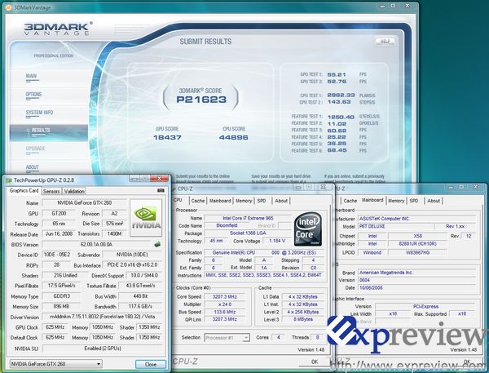Image resolution: width=489 pixels, height=373 pixels.
Task: Click the CPU name Intel Core i7 Extreme 965
Action: tap(248, 218)
